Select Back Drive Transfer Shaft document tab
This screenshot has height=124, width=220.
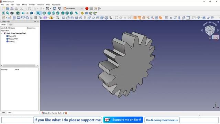(54, 113)
